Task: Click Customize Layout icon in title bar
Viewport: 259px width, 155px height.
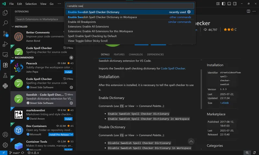Action: [x=218, y=4]
